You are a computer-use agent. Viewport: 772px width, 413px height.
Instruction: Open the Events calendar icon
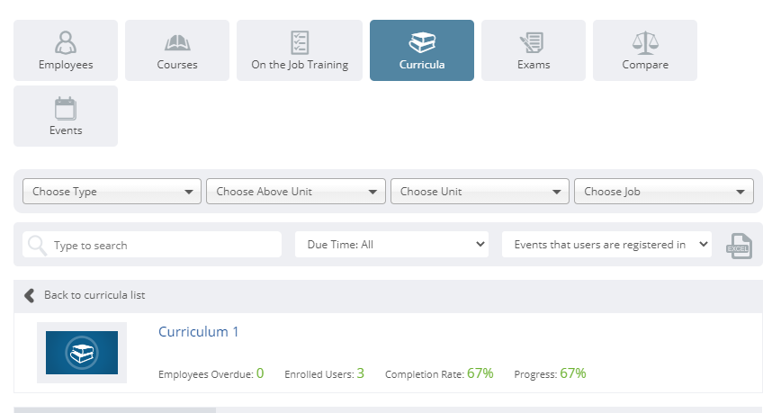click(x=66, y=108)
